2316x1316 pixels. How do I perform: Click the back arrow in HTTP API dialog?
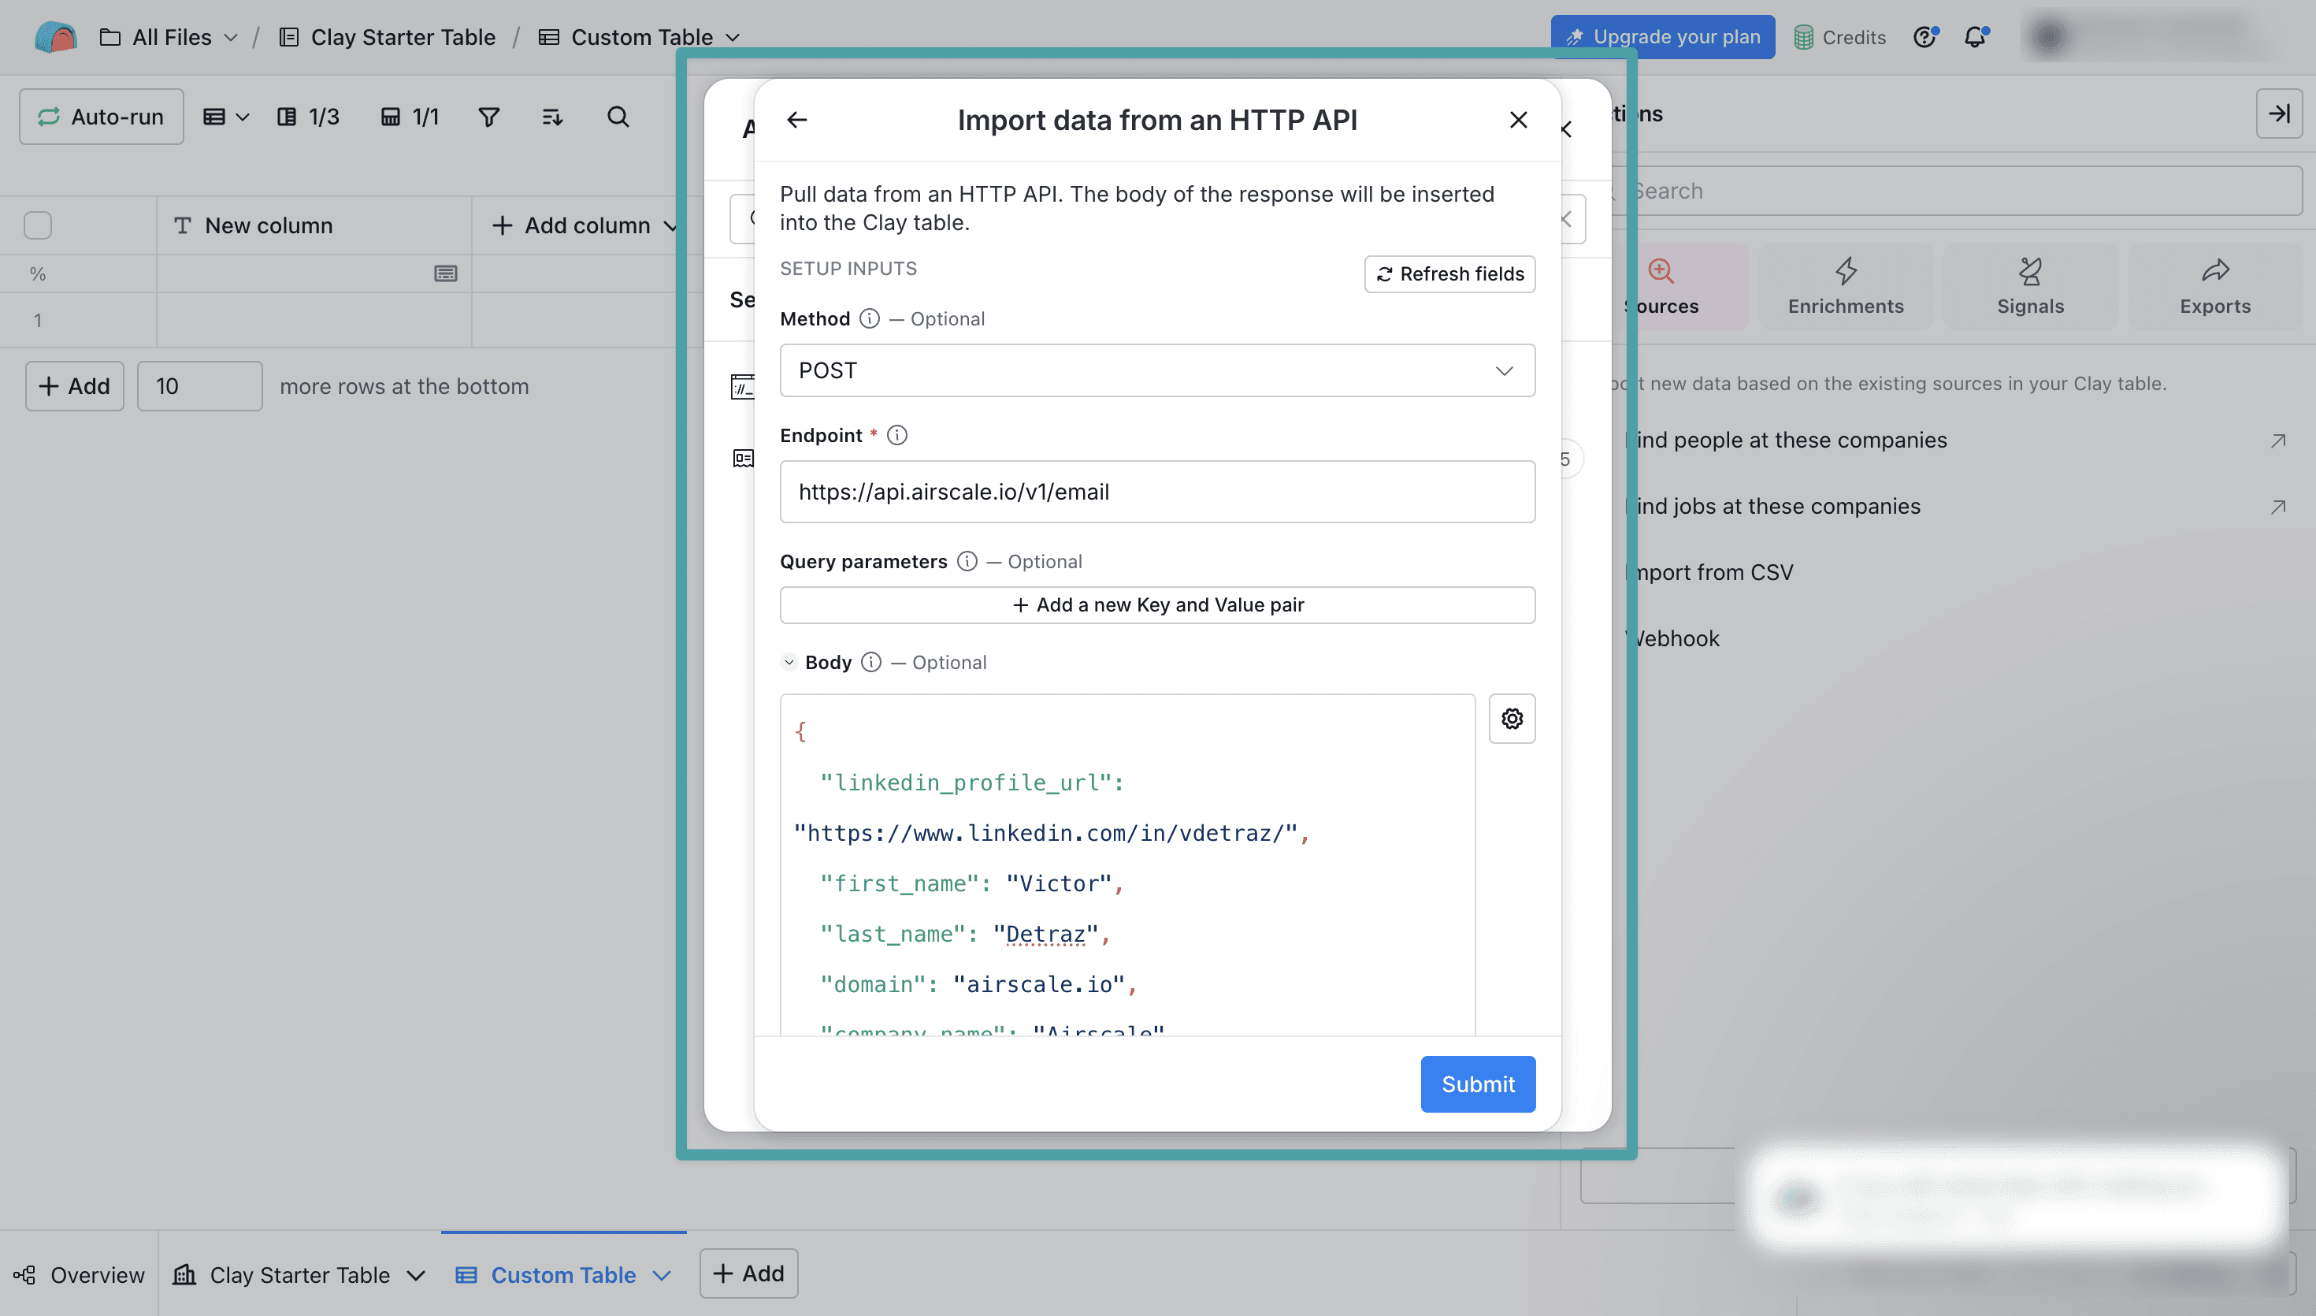coord(796,119)
